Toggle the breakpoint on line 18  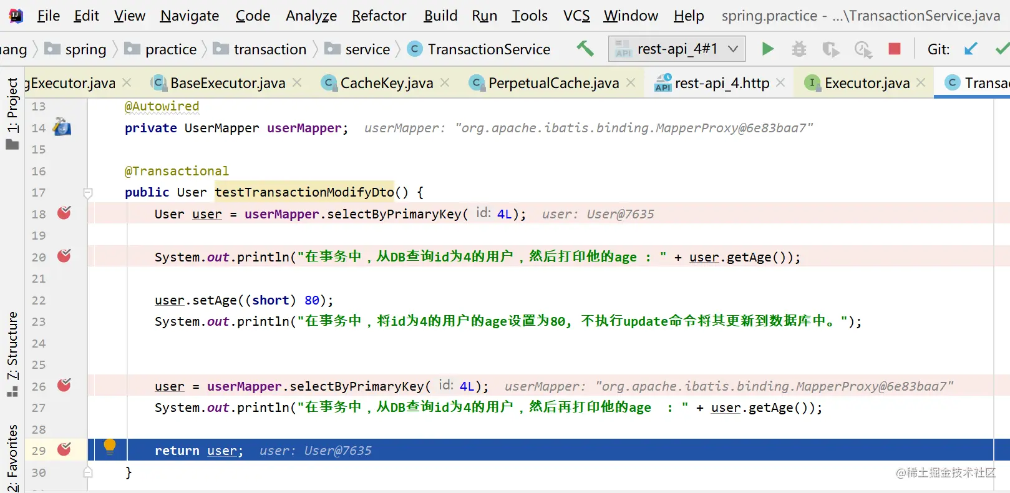(x=64, y=213)
